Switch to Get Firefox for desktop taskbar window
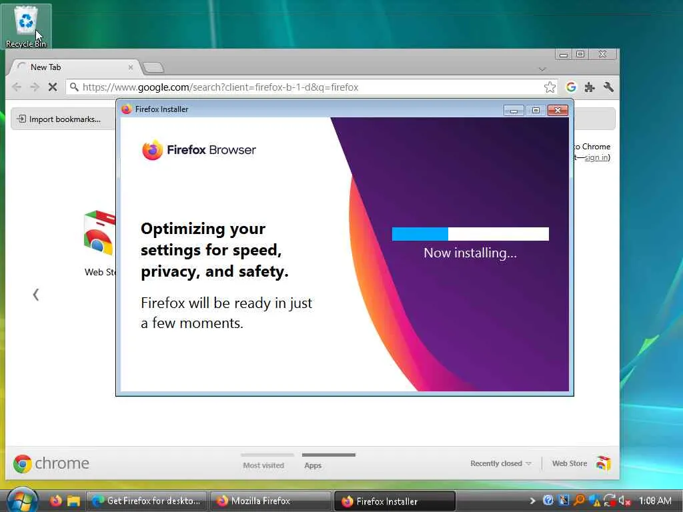 point(147,501)
